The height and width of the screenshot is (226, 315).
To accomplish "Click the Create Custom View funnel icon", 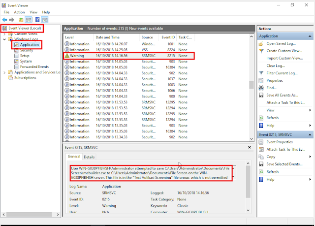I will click(261, 51).
